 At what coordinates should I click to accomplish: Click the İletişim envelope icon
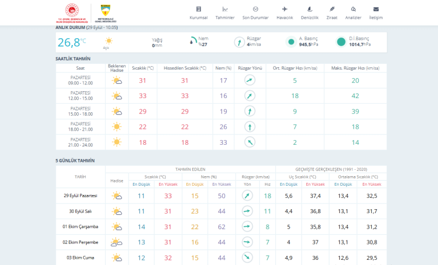[376, 9]
